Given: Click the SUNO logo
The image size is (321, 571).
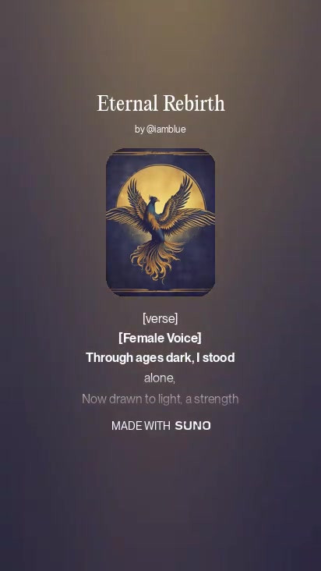Looking at the screenshot, I should click(192, 426).
